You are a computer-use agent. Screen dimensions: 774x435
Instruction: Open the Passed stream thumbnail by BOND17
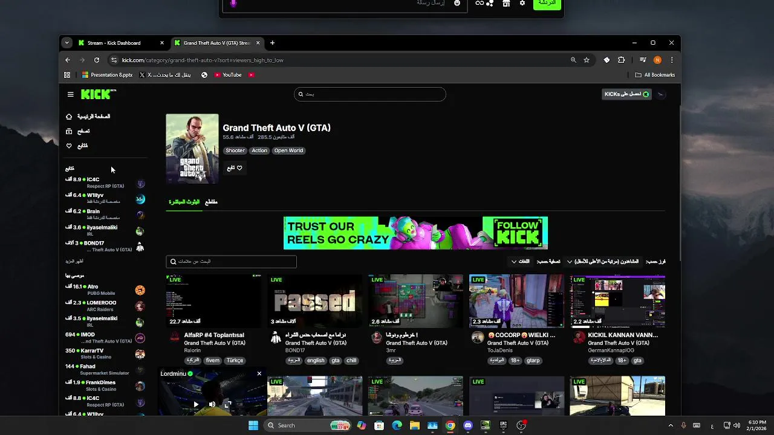(x=314, y=301)
